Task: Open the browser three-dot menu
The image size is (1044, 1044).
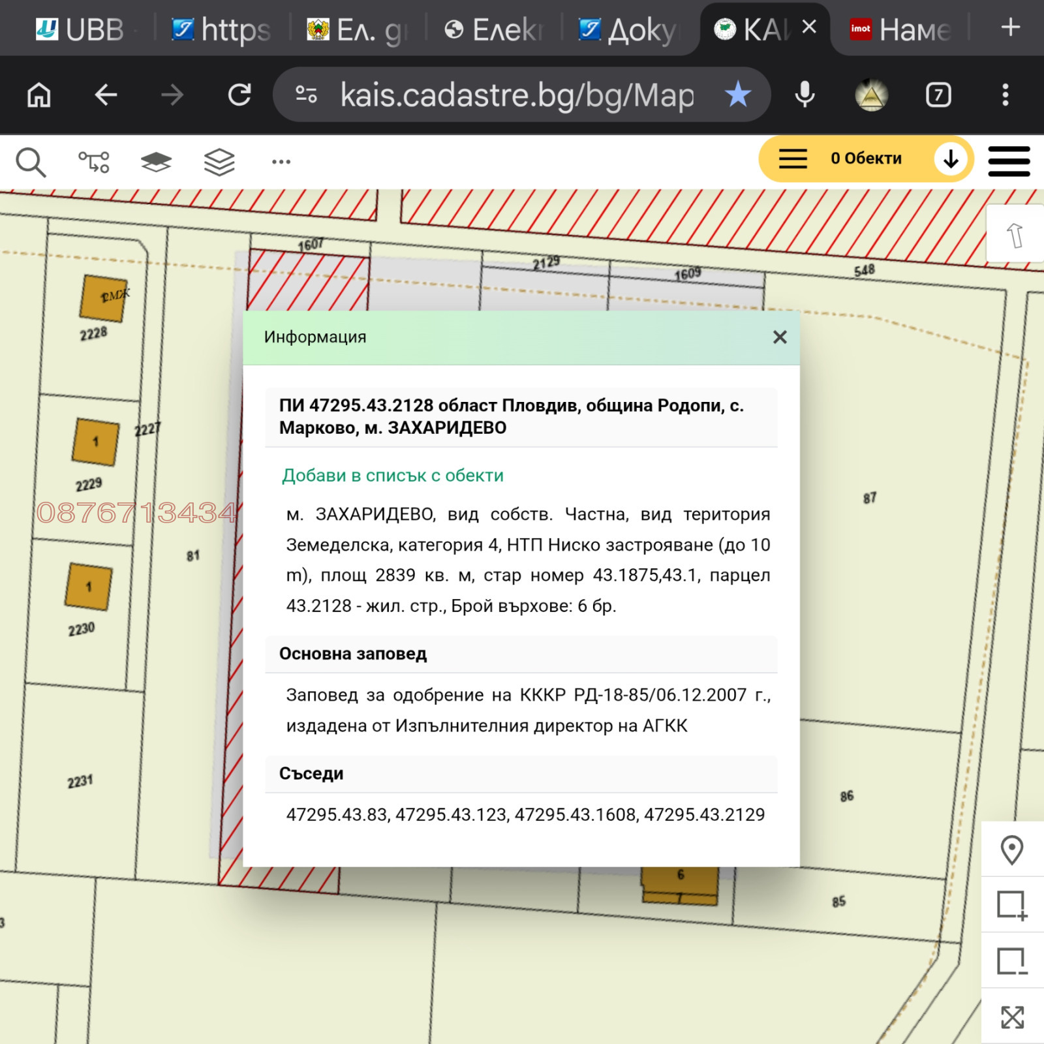Action: click(1006, 95)
